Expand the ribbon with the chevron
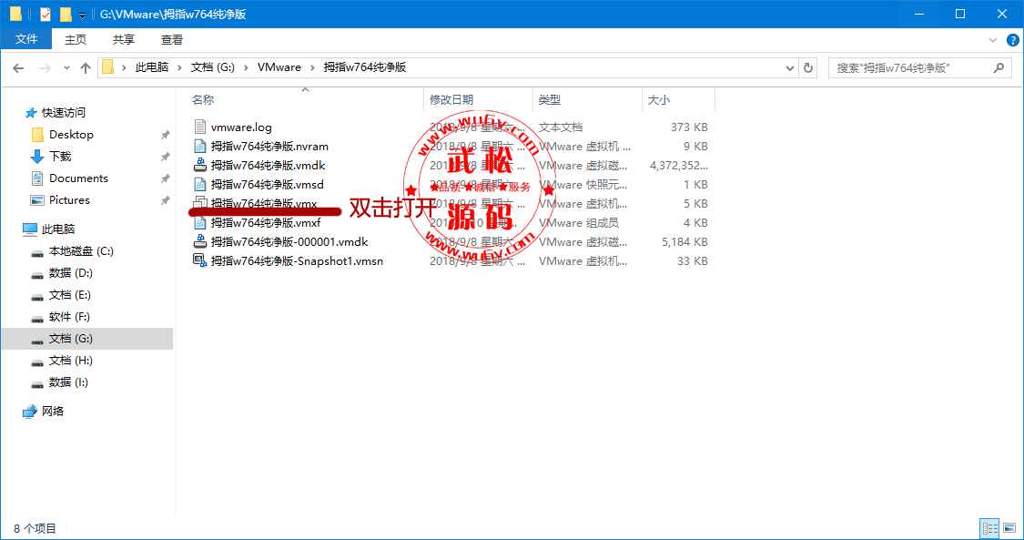 (993, 40)
